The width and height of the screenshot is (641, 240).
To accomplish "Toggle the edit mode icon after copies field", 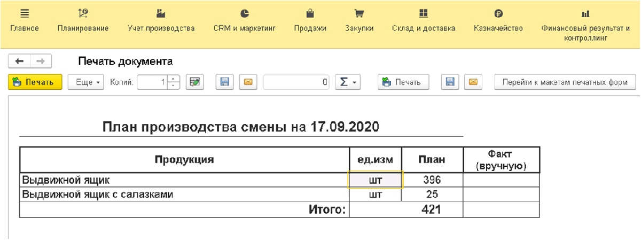I will (194, 82).
